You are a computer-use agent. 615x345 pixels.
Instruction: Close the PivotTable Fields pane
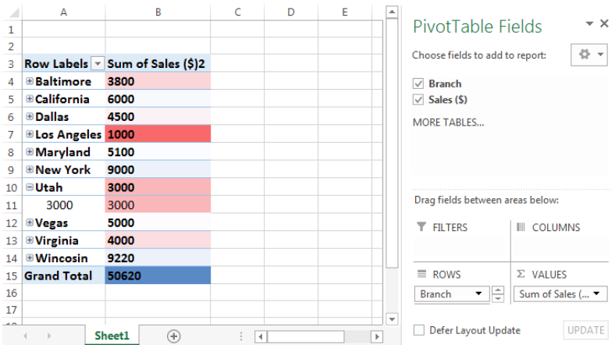604,23
